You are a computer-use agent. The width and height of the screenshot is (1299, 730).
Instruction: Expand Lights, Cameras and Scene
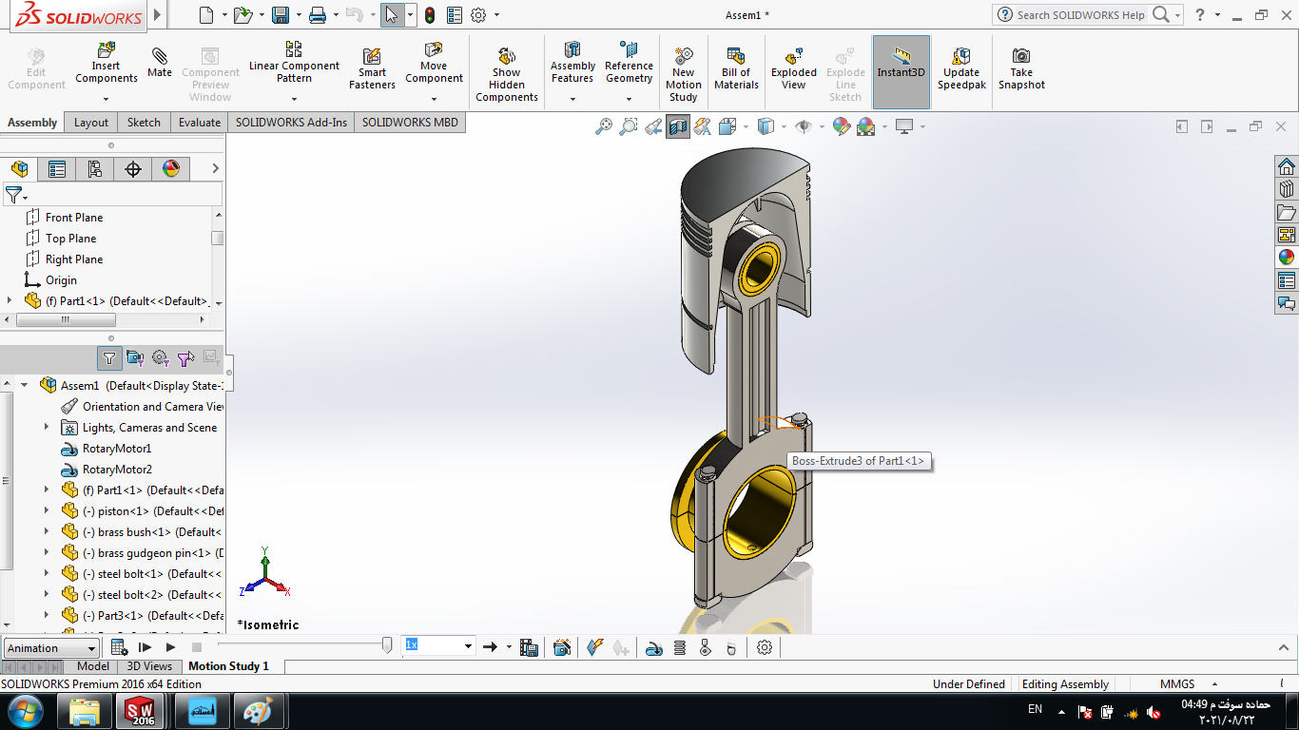(x=47, y=428)
